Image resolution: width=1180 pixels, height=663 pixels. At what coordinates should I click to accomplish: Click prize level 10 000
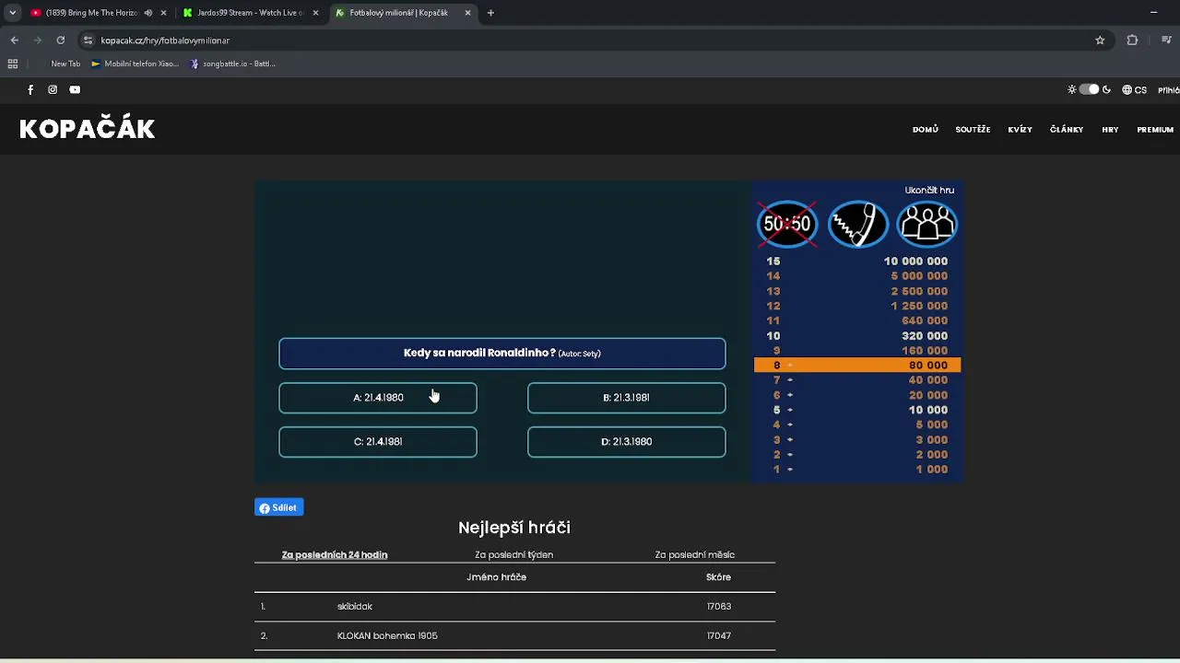coord(857,410)
